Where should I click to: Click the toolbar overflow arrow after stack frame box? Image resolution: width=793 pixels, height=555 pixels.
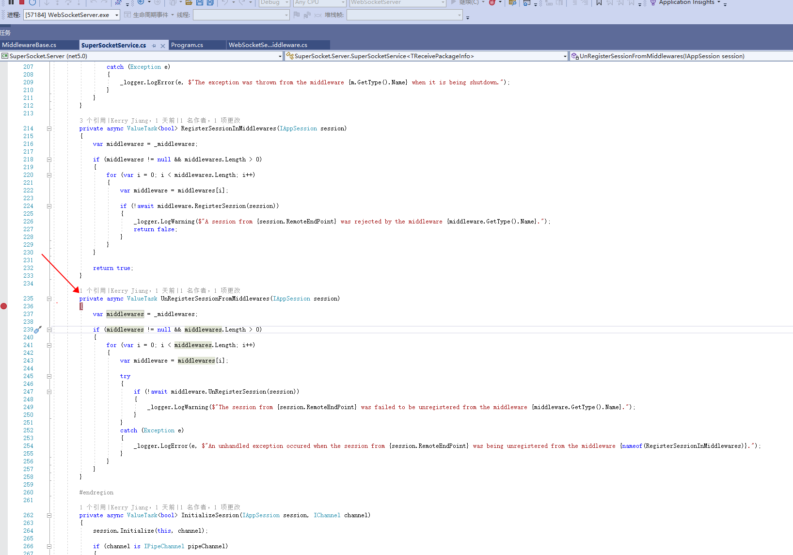[x=468, y=17]
